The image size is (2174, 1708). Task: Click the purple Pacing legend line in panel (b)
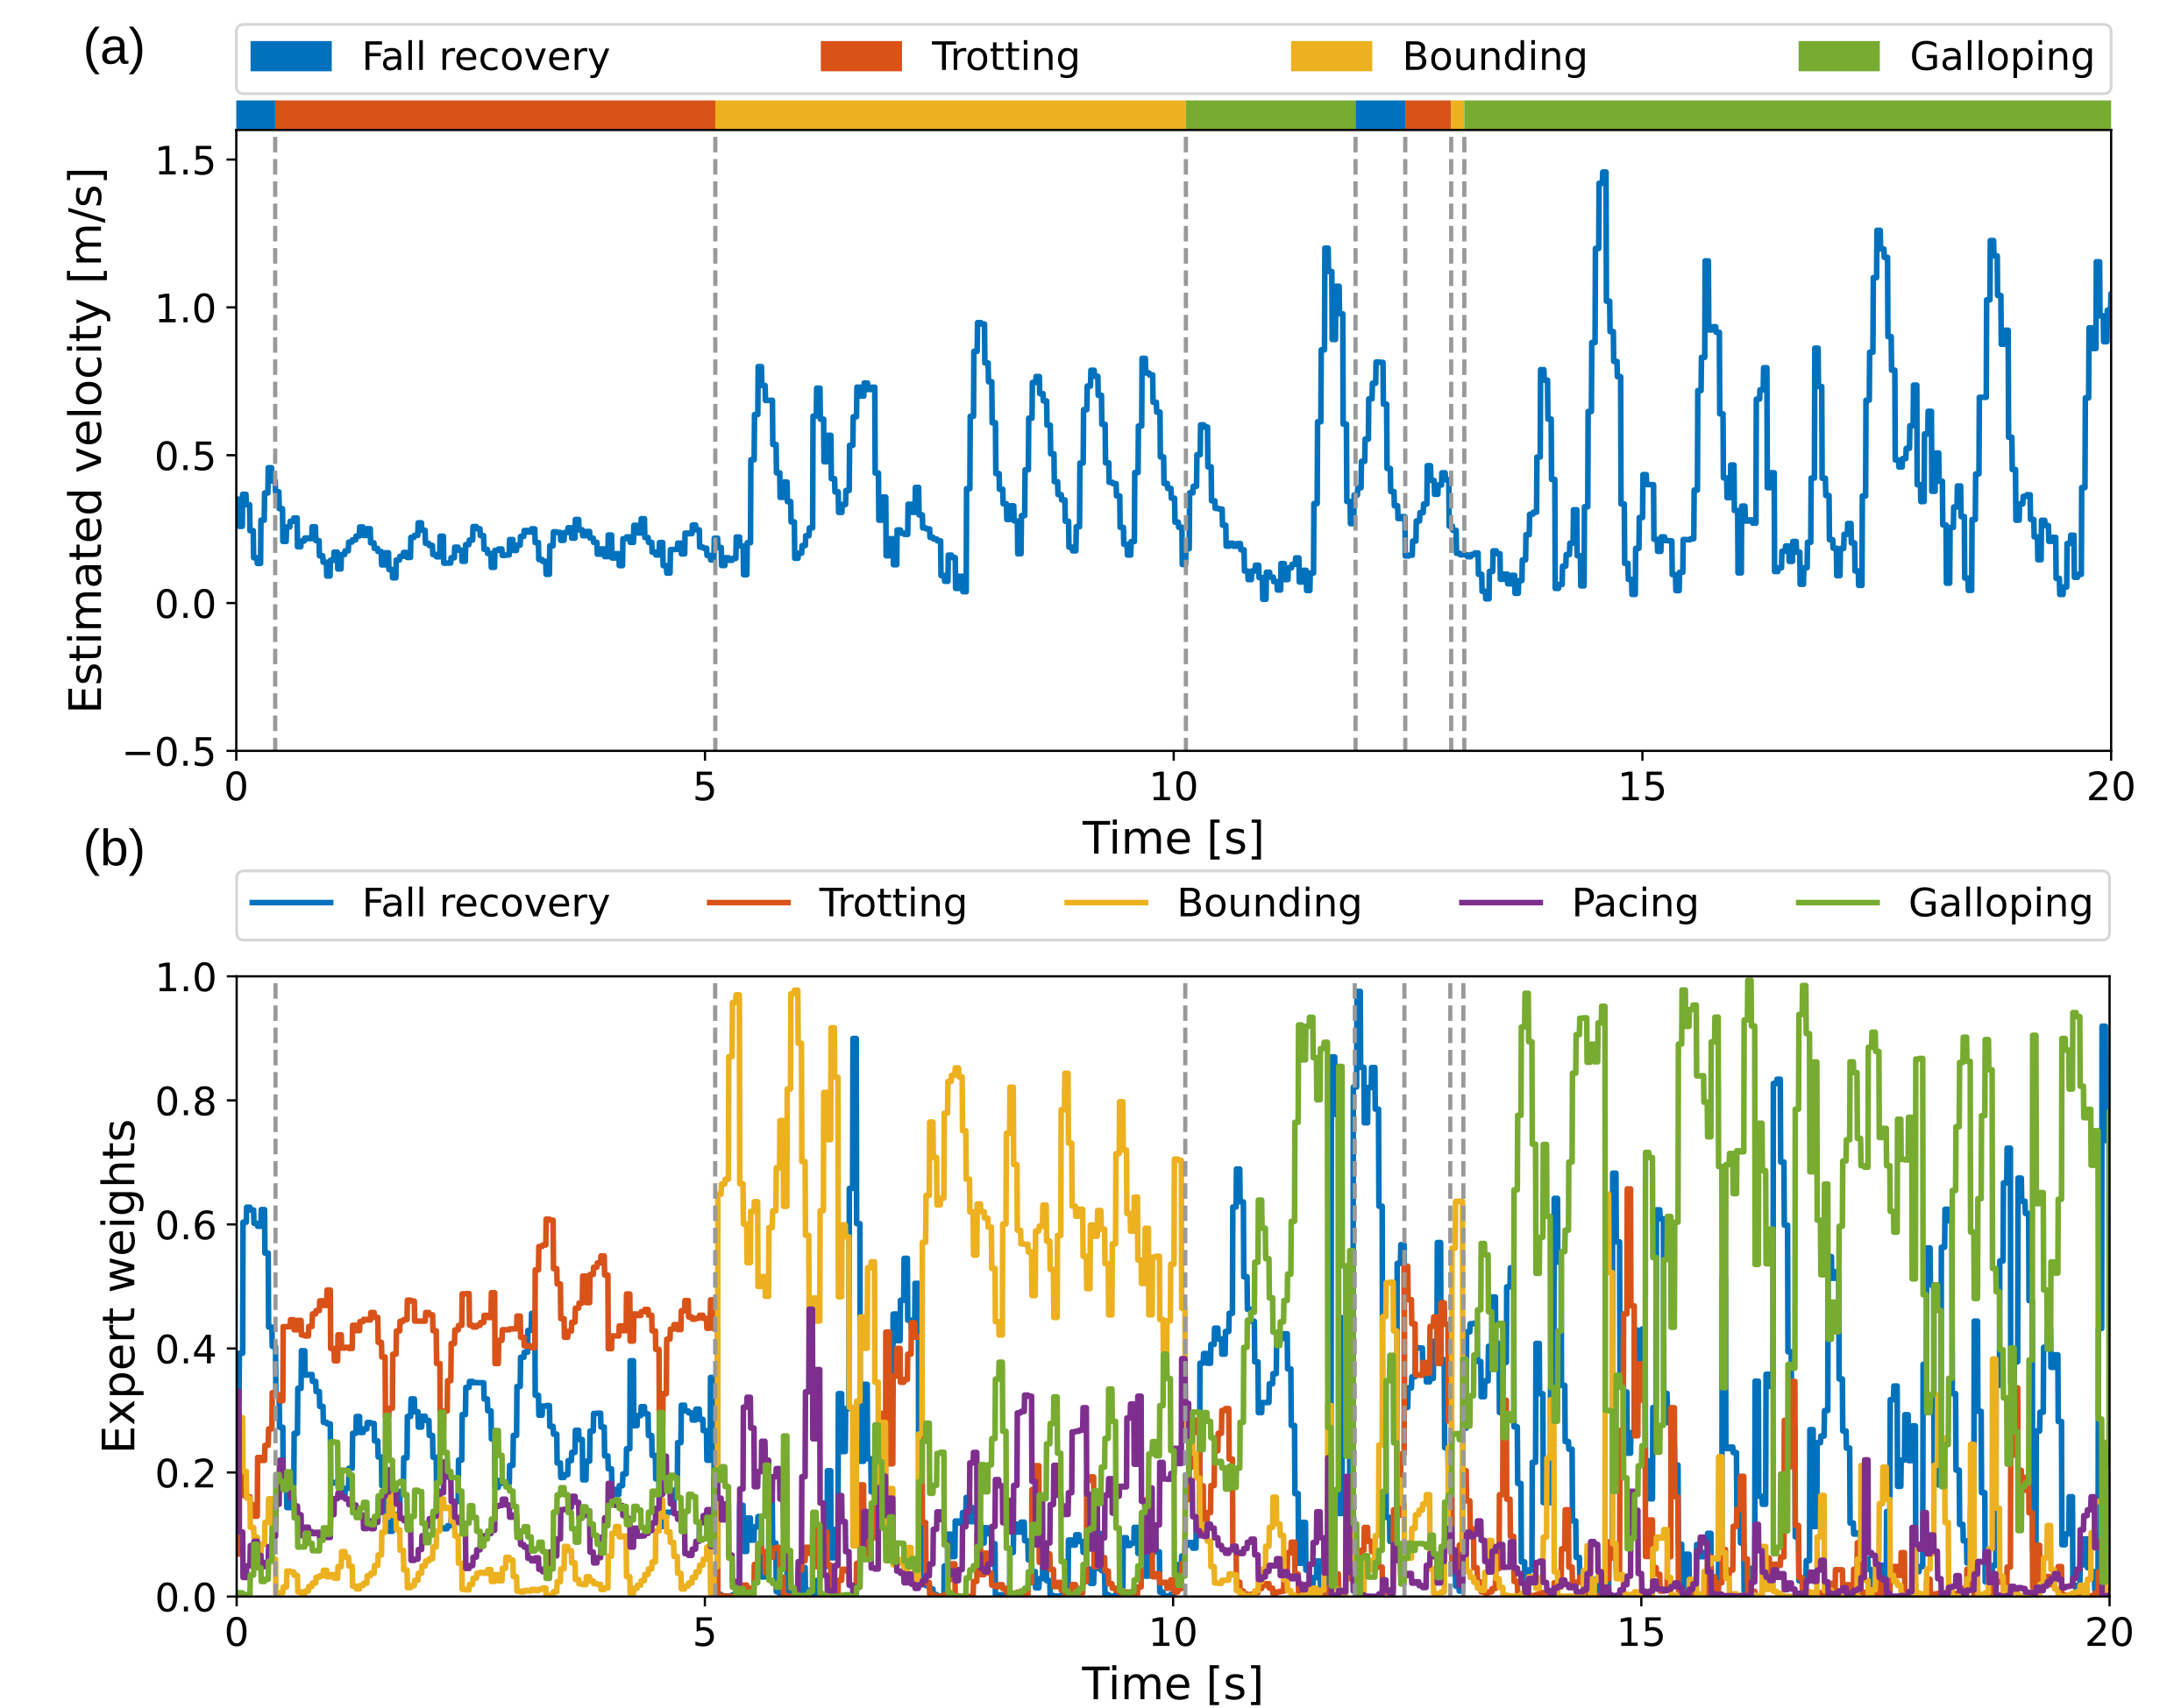pyautogui.click(x=1500, y=903)
